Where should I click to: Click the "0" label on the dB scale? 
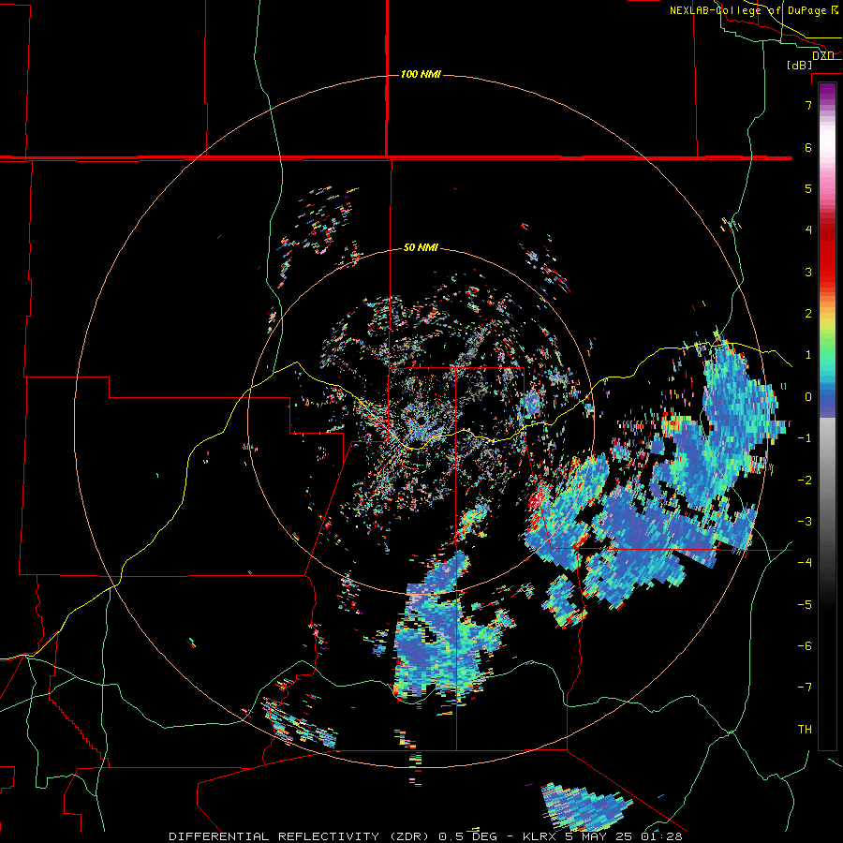point(808,397)
